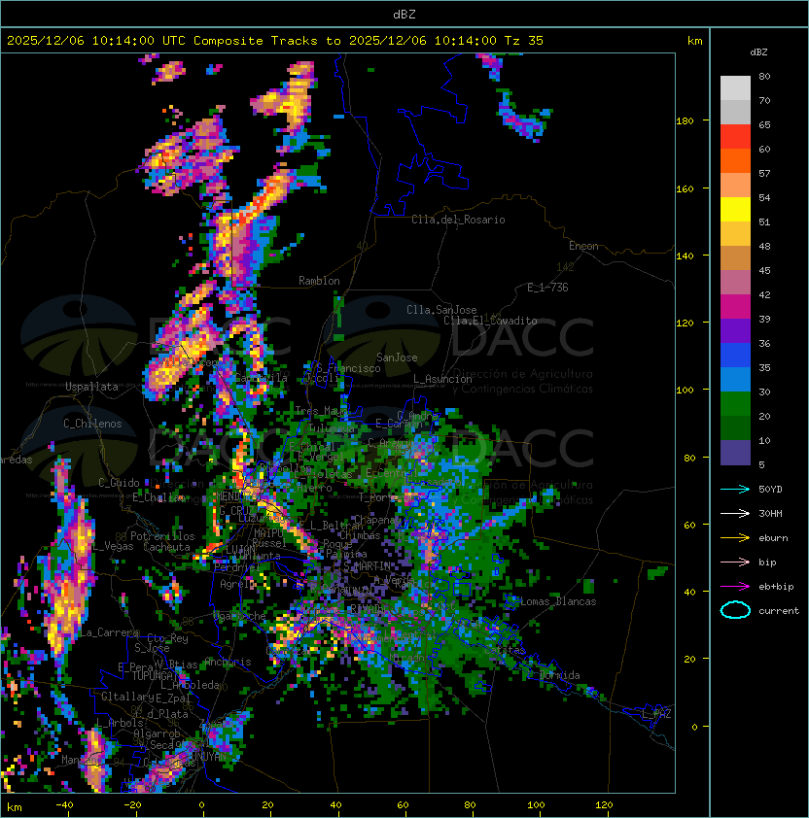This screenshot has width=809, height=818.
Task: Click the 'C_Guido' map label
Action: click(x=119, y=483)
